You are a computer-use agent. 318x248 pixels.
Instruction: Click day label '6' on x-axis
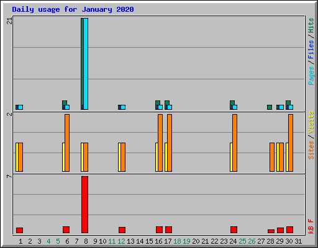tap(67, 241)
